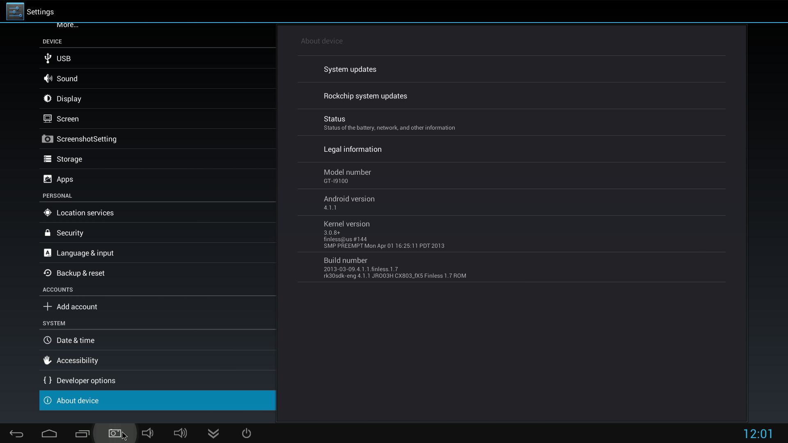This screenshot has height=443, width=788.
Task: Open the Apps list
Action: tap(158, 179)
